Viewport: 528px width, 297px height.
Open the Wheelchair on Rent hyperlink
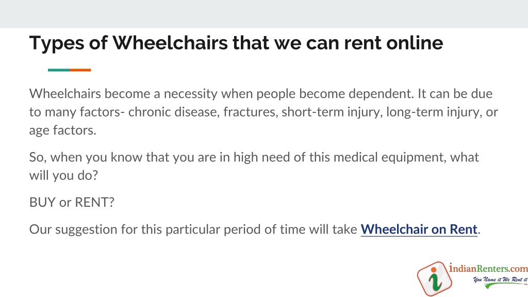tap(419, 229)
